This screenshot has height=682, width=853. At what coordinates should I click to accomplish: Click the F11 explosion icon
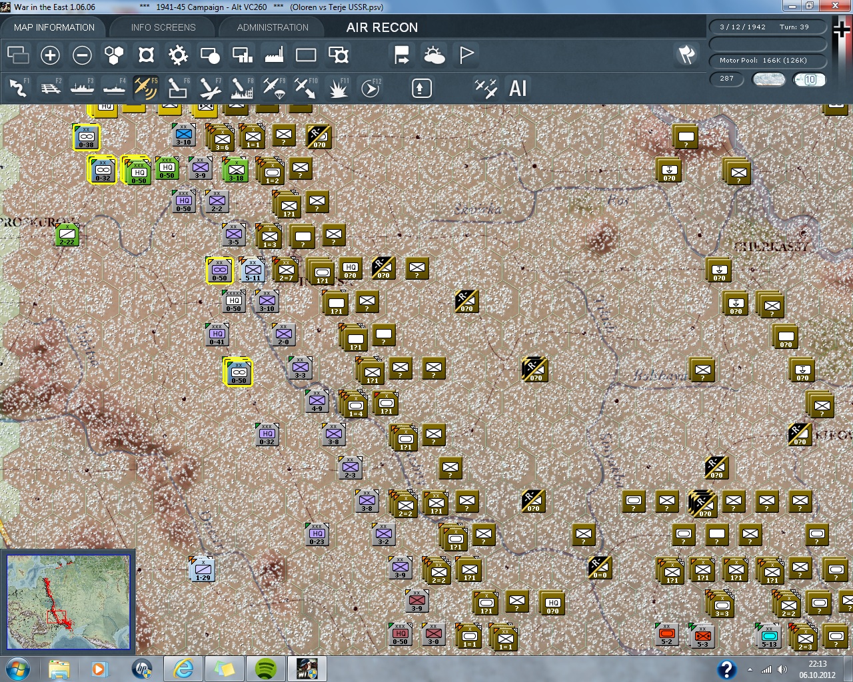click(x=338, y=88)
